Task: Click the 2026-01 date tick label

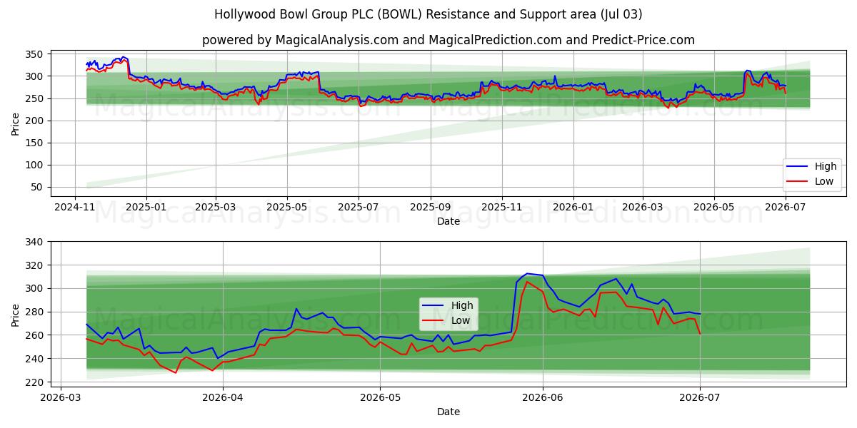Action: [573, 207]
